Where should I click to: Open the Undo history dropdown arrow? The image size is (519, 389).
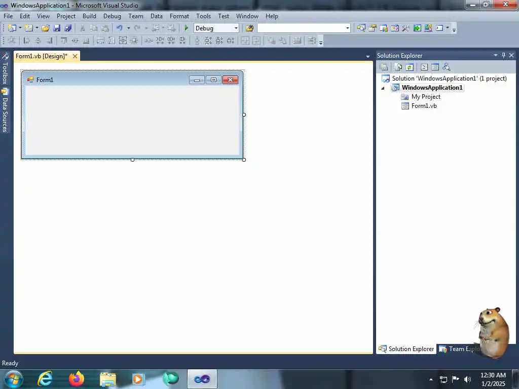128,28
